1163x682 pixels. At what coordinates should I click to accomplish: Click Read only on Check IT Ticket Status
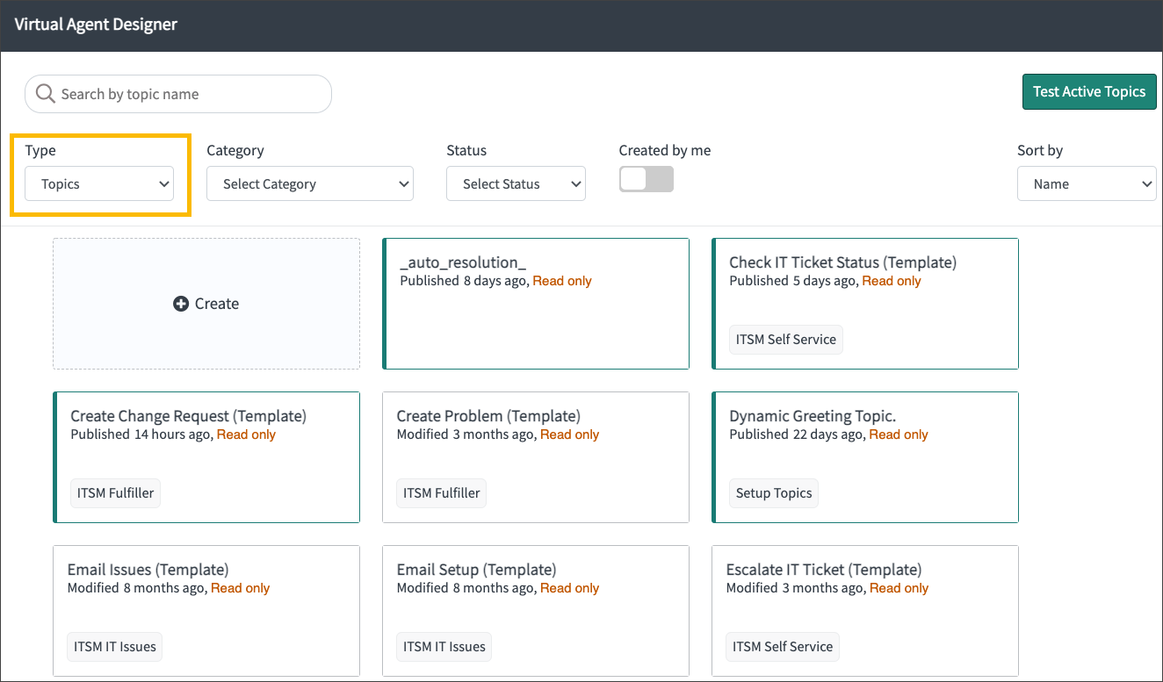[891, 280]
